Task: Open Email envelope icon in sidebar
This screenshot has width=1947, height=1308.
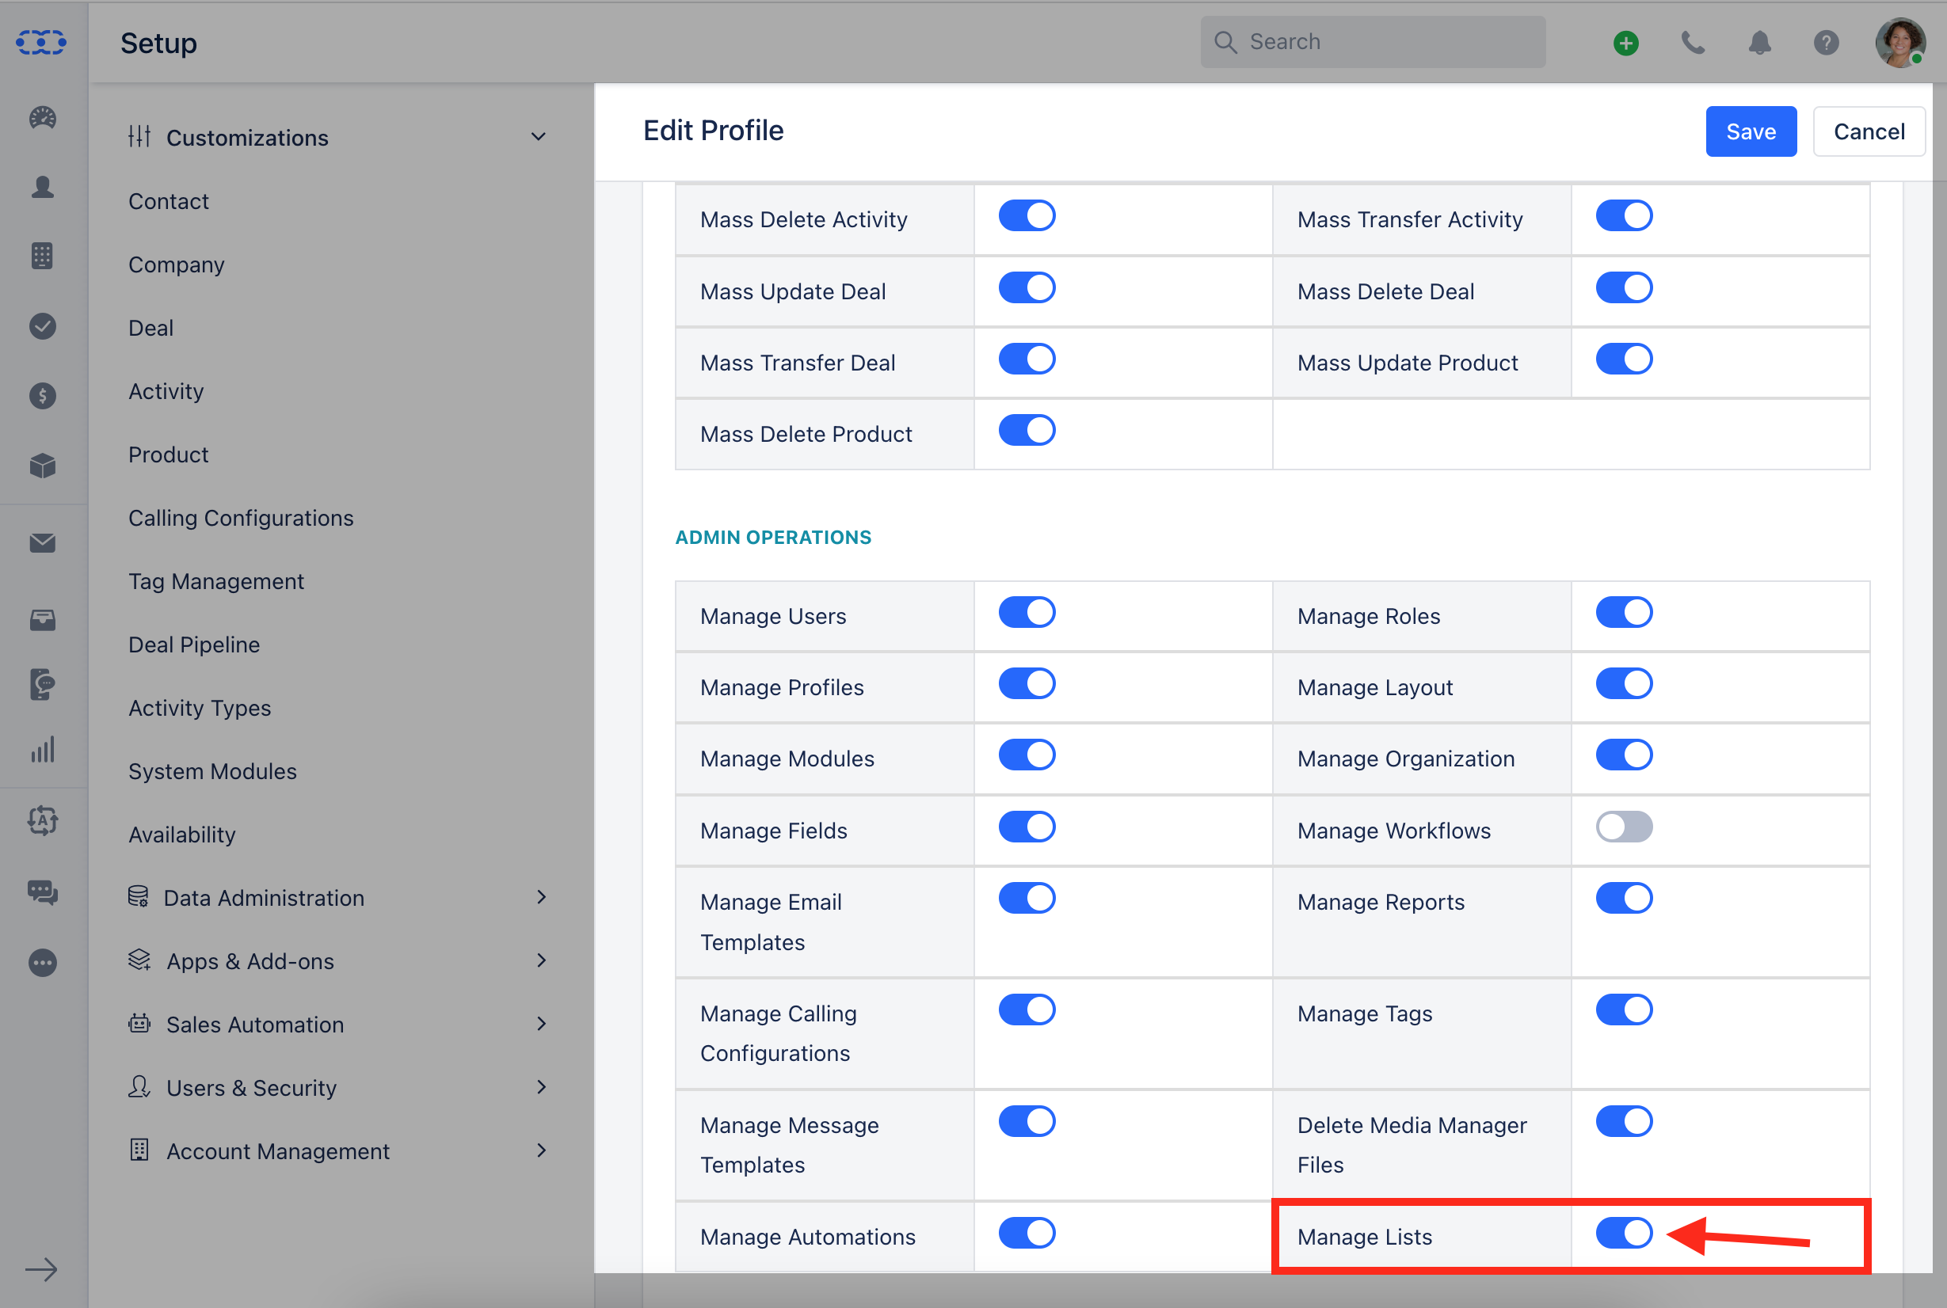Action: pyautogui.click(x=43, y=543)
